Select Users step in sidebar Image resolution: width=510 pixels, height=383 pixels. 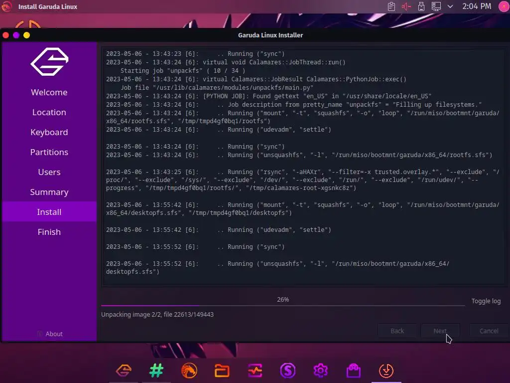[x=49, y=172]
